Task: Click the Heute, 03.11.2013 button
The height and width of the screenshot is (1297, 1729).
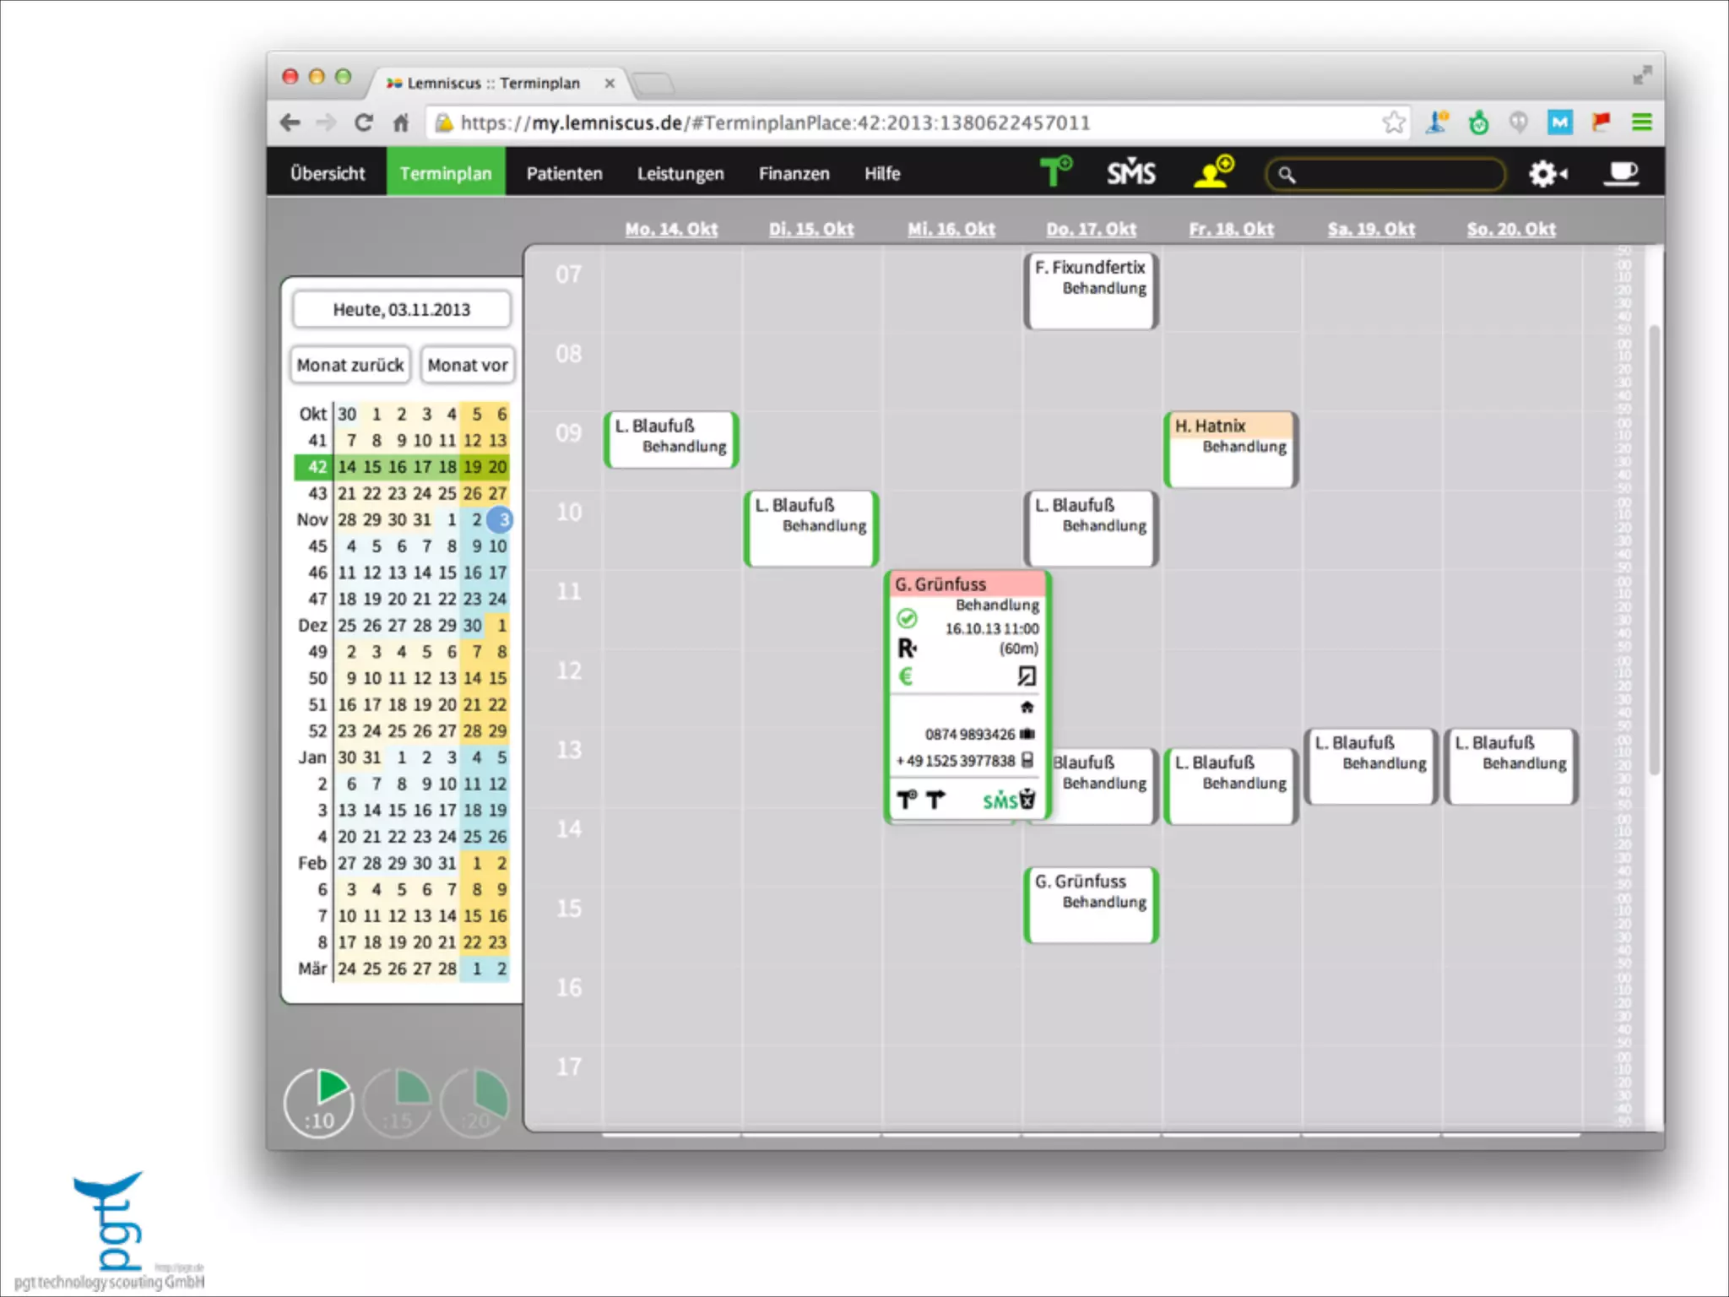Action: pyautogui.click(x=401, y=309)
